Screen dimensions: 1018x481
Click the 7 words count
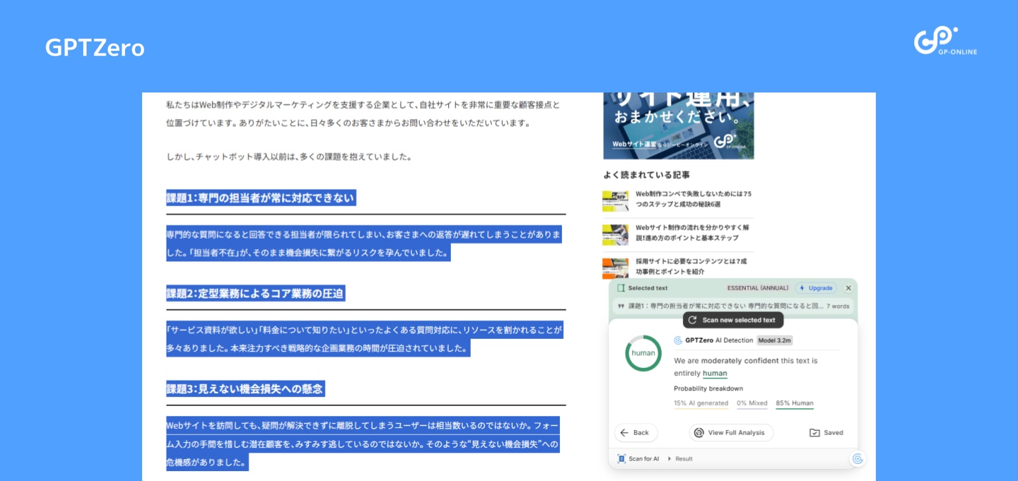[838, 306]
